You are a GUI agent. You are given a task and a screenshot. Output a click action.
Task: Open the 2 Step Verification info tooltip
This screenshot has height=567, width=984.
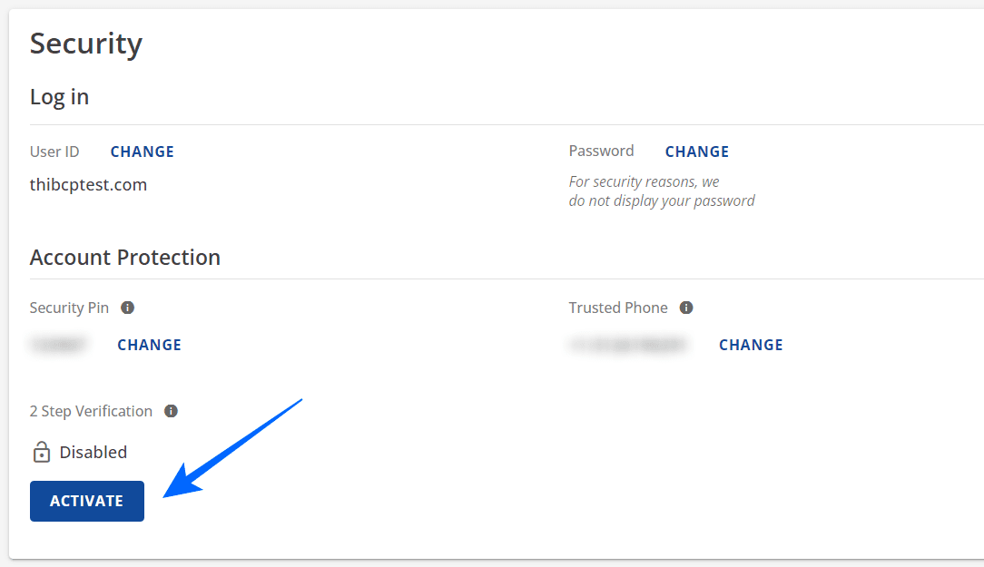tap(171, 411)
